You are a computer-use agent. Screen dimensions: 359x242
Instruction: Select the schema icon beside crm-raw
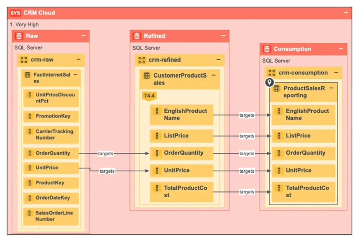coord(24,60)
